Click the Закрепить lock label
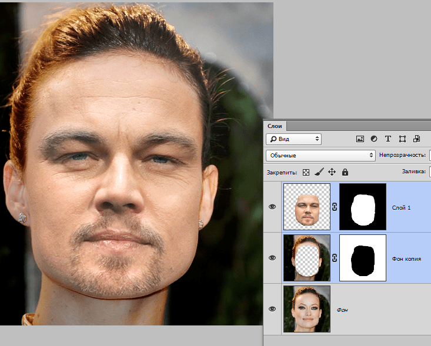Viewport: 431px width, 346px height. click(282, 173)
